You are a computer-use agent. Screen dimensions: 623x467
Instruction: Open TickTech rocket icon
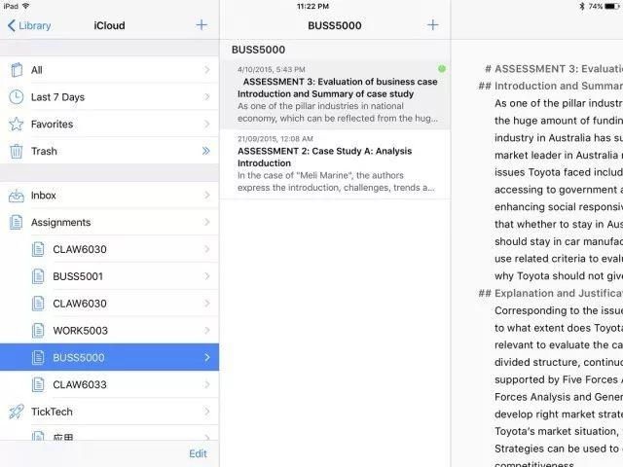pyautogui.click(x=17, y=412)
